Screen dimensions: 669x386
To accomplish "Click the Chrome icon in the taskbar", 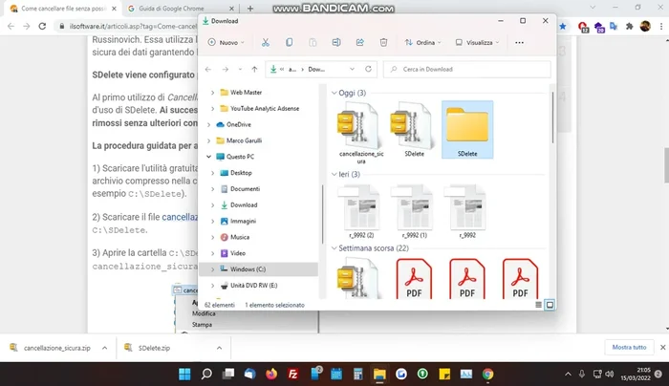I will click(487, 375).
